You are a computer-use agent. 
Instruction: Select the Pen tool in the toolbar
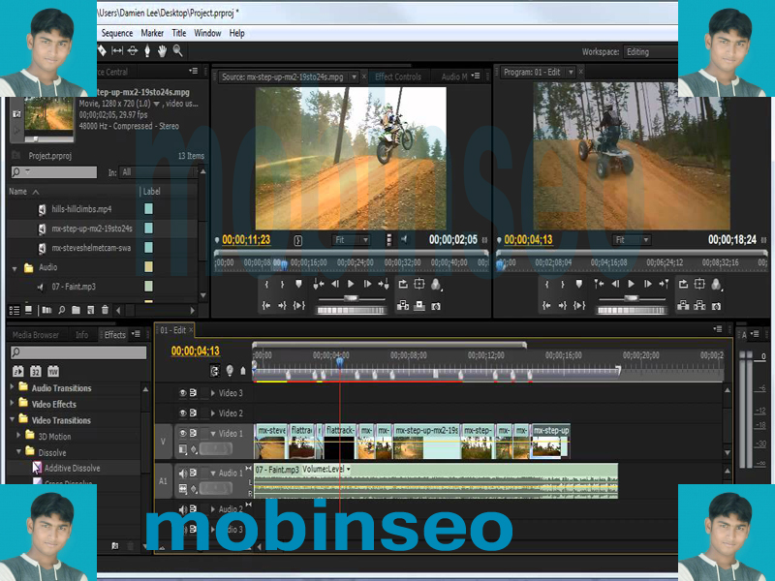click(147, 50)
